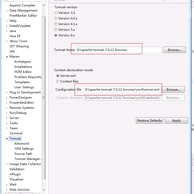Expand the Team node
This screenshot has height=194, width=194.
coord(7,128)
